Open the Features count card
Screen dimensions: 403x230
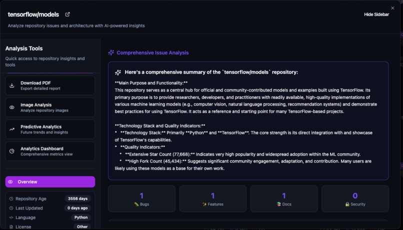click(x=213, y=198)
